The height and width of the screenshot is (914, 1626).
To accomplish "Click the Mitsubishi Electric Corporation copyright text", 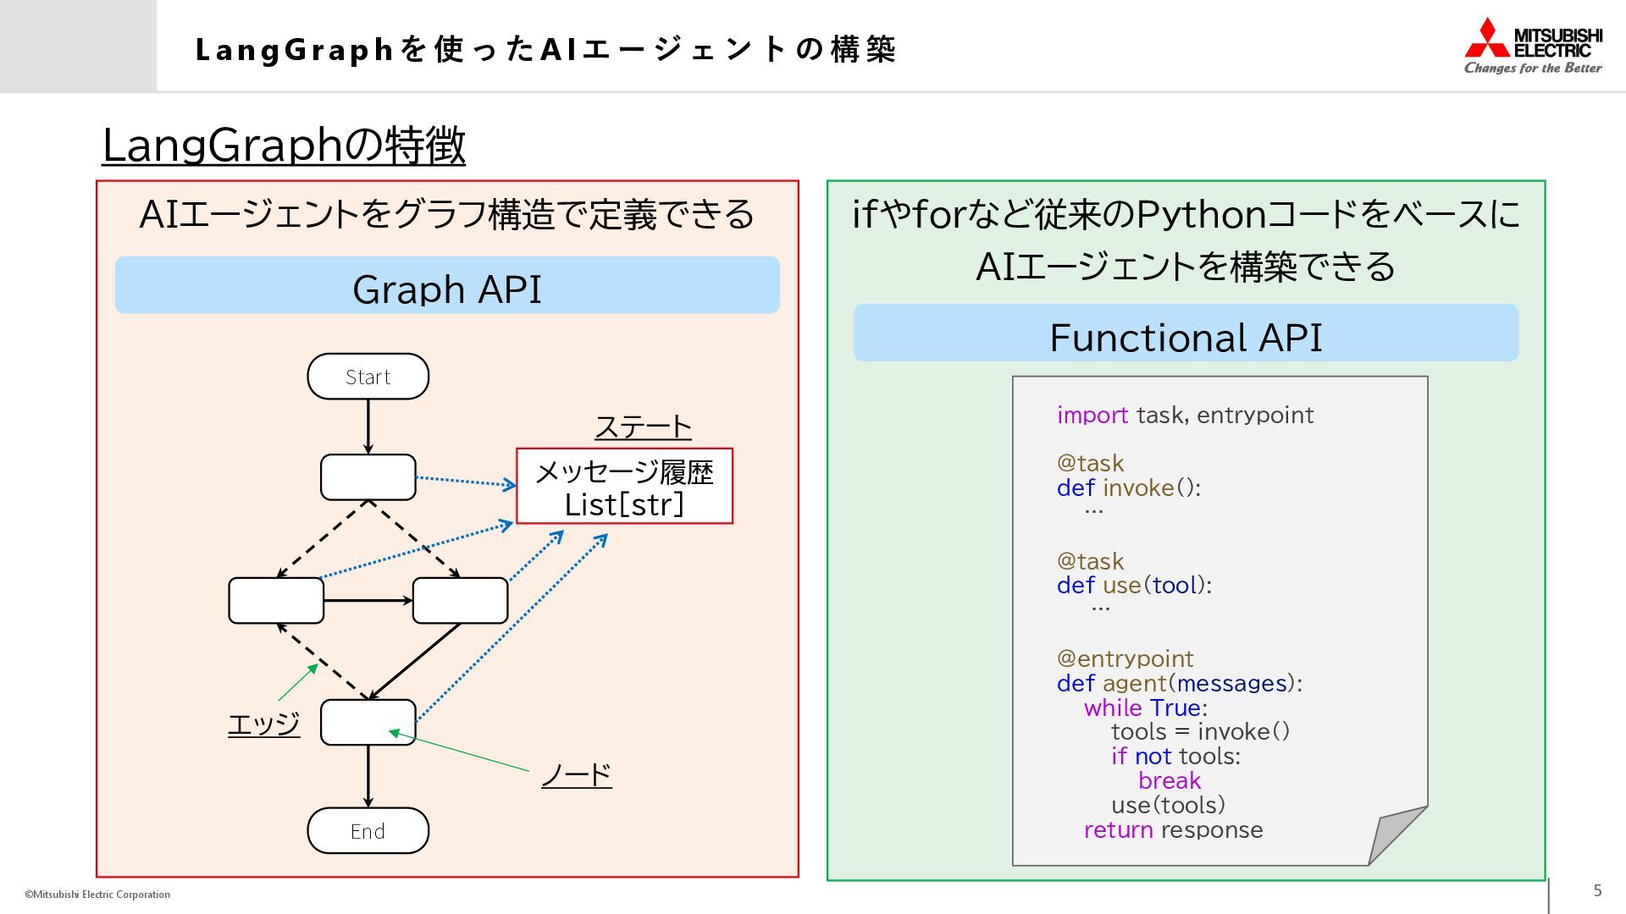I will 97,895.
